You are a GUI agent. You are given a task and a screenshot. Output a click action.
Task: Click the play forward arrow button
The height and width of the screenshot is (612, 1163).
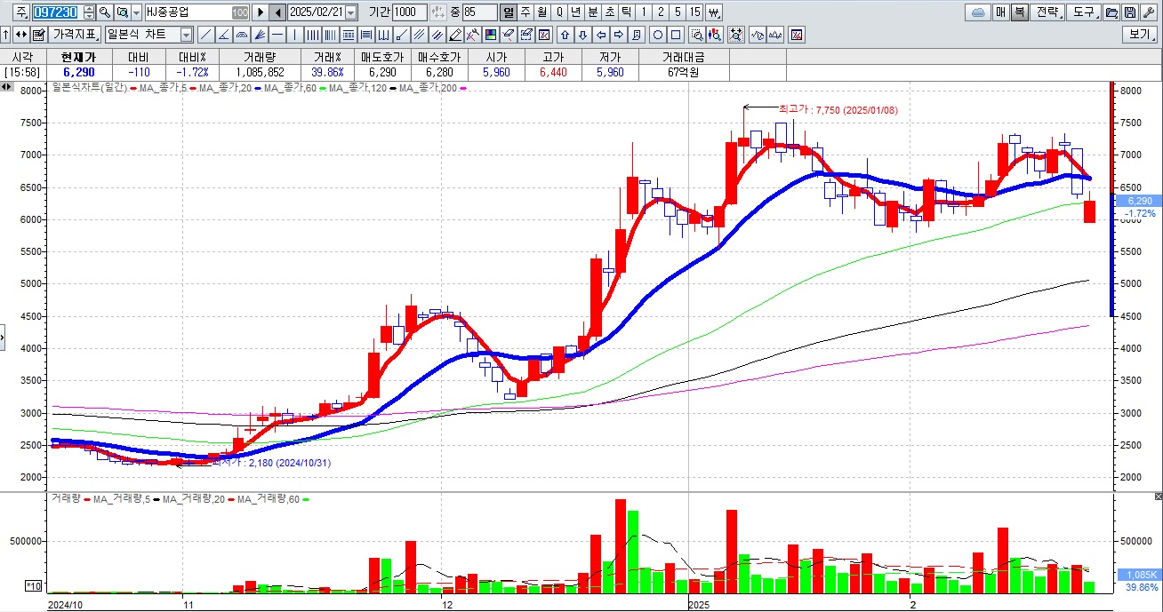260,12
